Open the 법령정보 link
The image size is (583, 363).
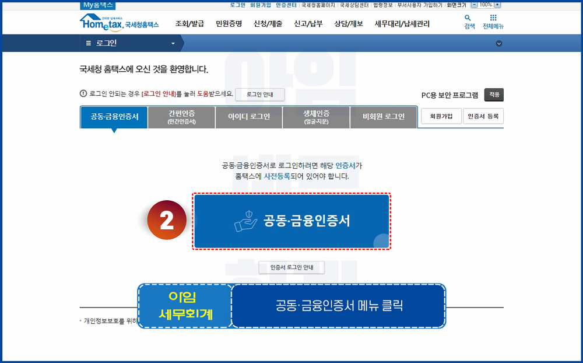[383, 5]
